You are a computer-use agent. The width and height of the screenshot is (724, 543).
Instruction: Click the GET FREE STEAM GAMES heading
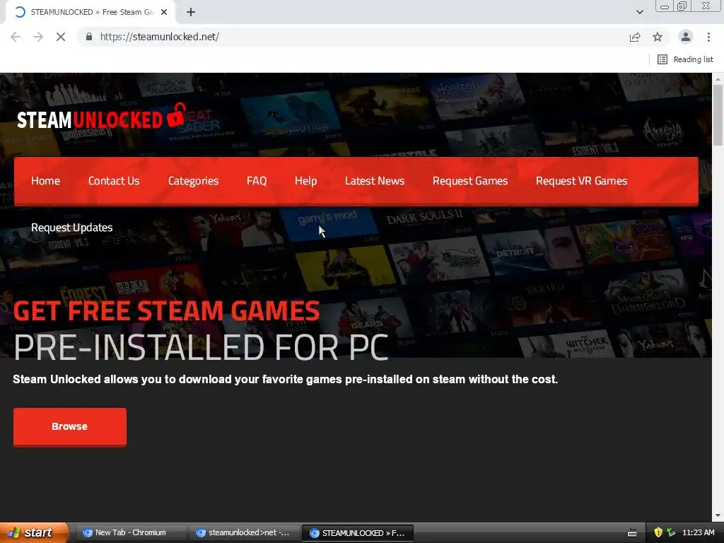tap(166, 311)
